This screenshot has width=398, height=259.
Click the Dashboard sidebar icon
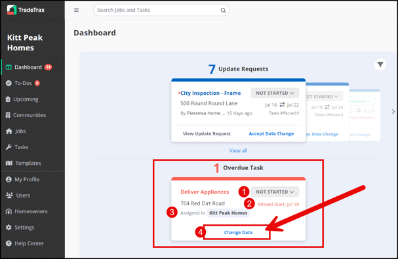pyautogui.click(x=9, y=67)
